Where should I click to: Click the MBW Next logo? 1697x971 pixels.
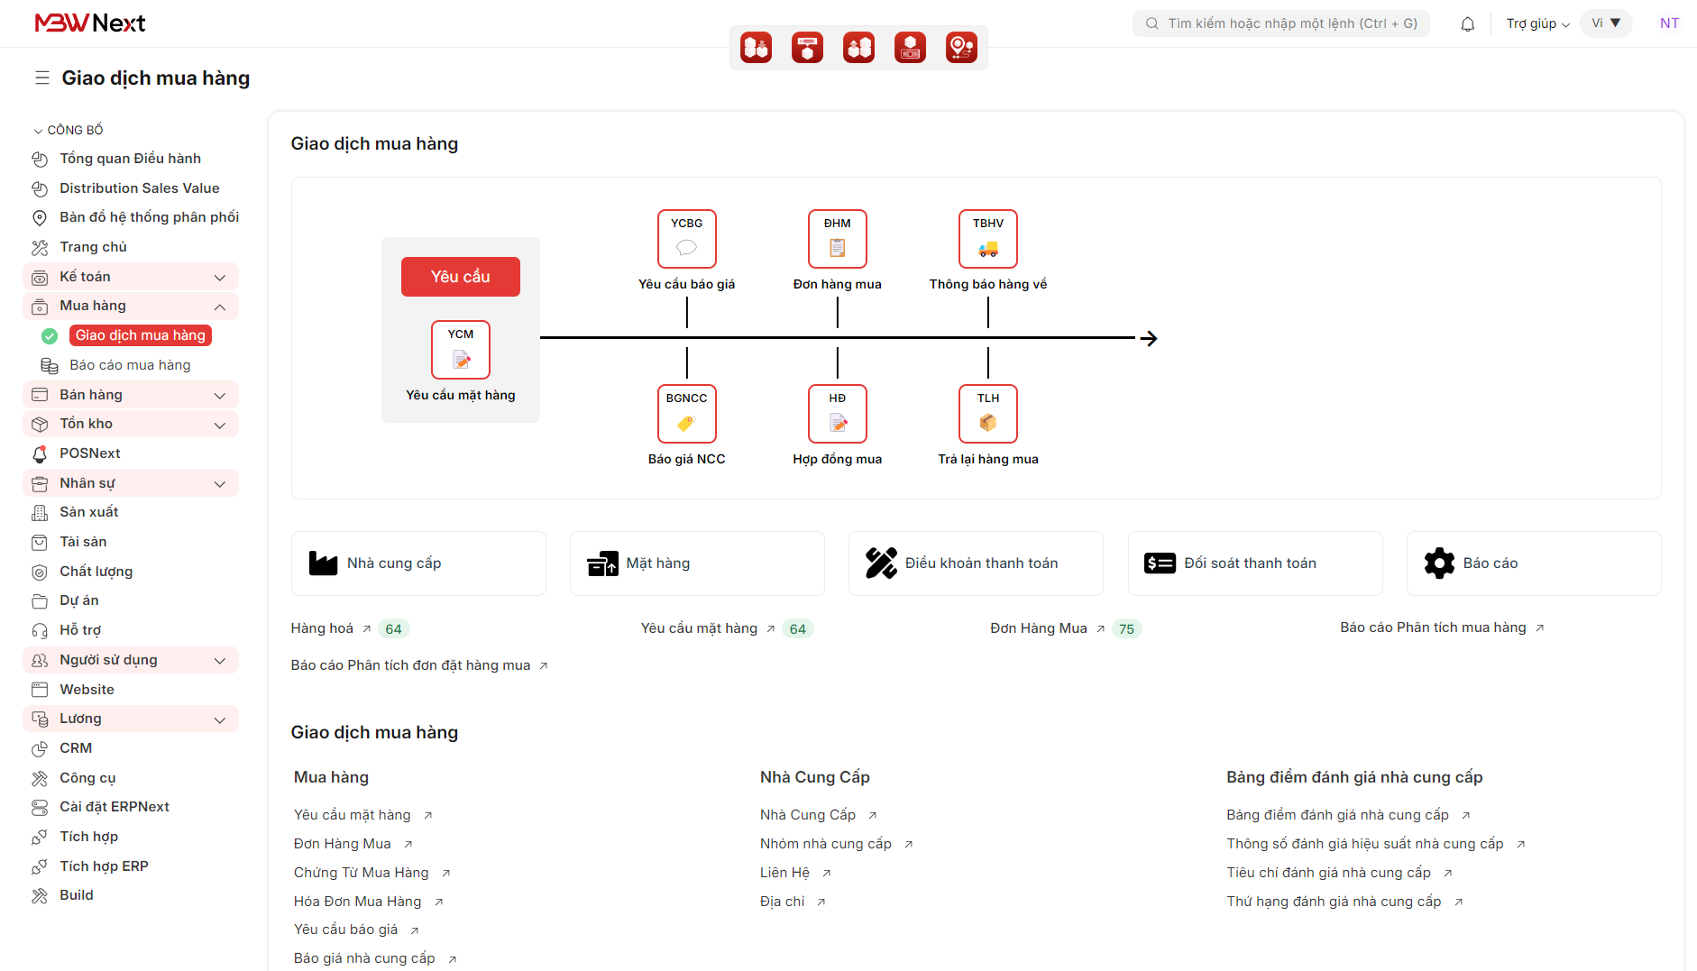90,23
